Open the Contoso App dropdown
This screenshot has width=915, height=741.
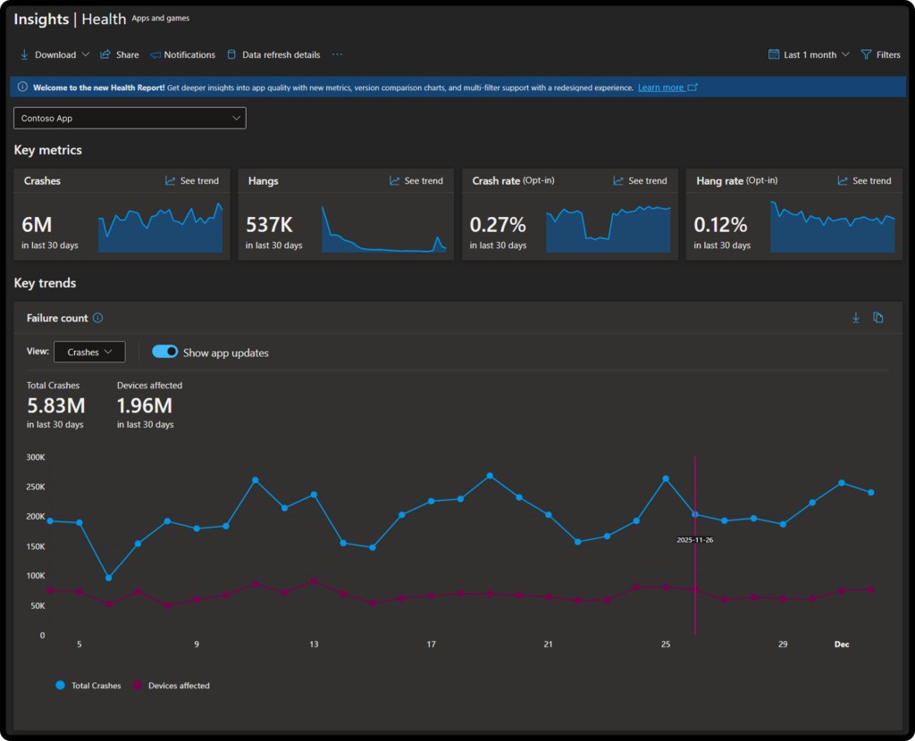tap(130, 118)
